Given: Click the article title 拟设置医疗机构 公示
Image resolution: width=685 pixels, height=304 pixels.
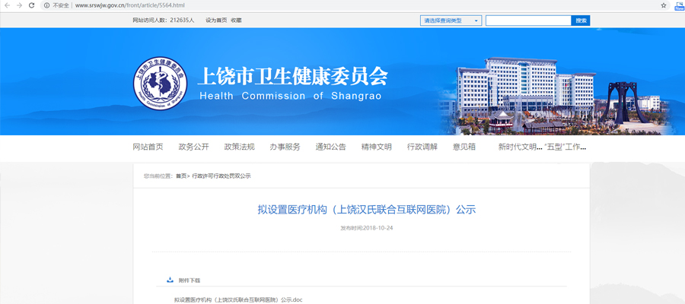Looking at the screenshot, I should click(x=366, y=210).
